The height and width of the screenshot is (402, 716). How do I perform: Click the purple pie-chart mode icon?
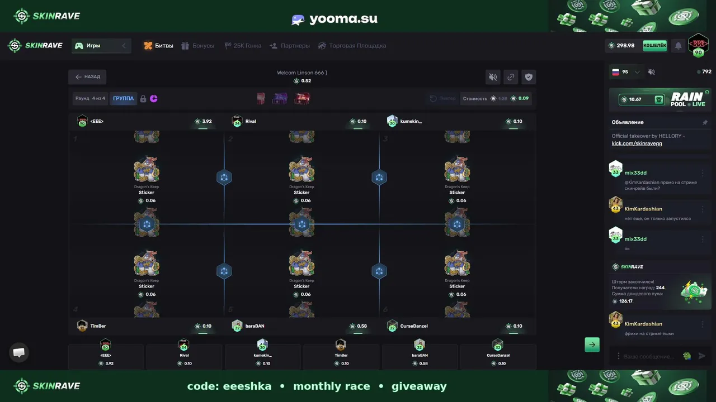click(154, 99)
